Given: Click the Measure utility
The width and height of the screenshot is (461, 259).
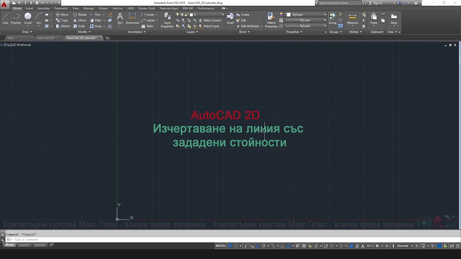Looking at the screenshot, I should (x=353, y=19).
